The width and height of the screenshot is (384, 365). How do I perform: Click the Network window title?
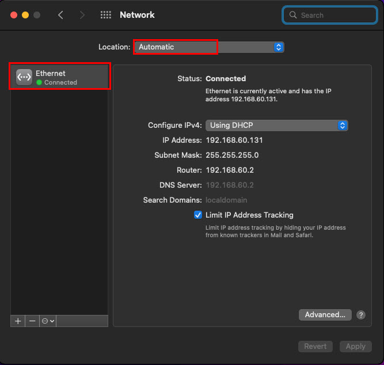point(137,15)
